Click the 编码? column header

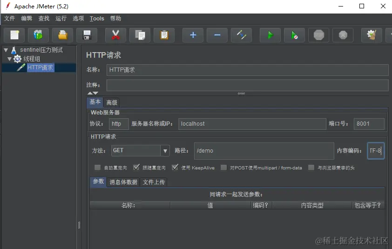point(261,205)
